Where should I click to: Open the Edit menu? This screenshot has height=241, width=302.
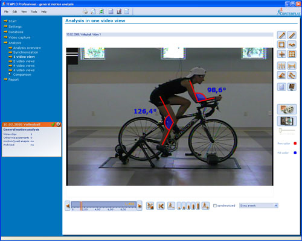(14, 11)
